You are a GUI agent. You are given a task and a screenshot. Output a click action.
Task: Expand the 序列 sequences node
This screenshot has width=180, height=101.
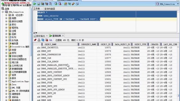6,53
